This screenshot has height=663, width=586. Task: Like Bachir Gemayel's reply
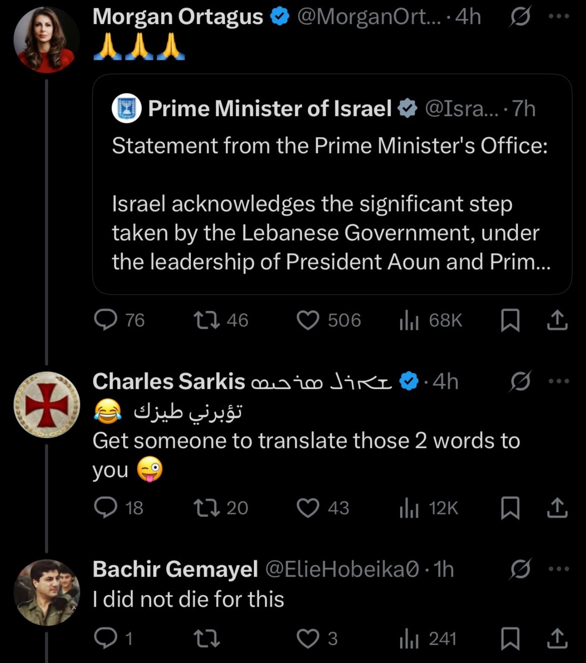[308, 638]
